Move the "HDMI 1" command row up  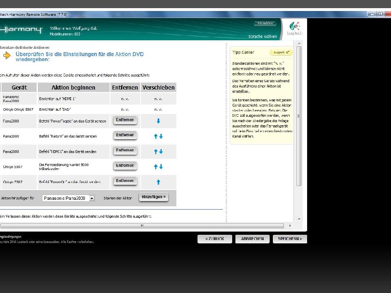pos(156,151)
